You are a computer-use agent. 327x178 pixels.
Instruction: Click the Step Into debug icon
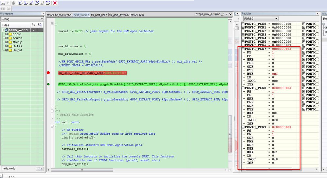coord(26,3)
